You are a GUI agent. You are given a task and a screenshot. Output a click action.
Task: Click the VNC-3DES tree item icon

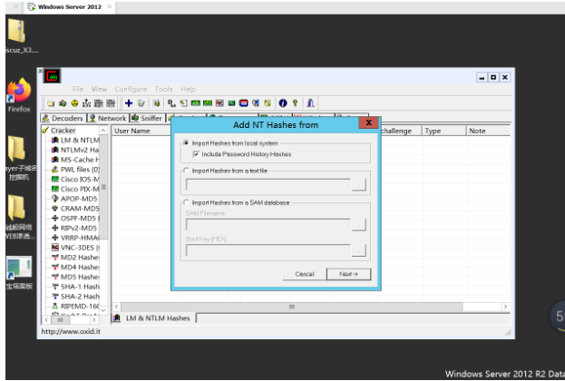[x=54, y=248]
